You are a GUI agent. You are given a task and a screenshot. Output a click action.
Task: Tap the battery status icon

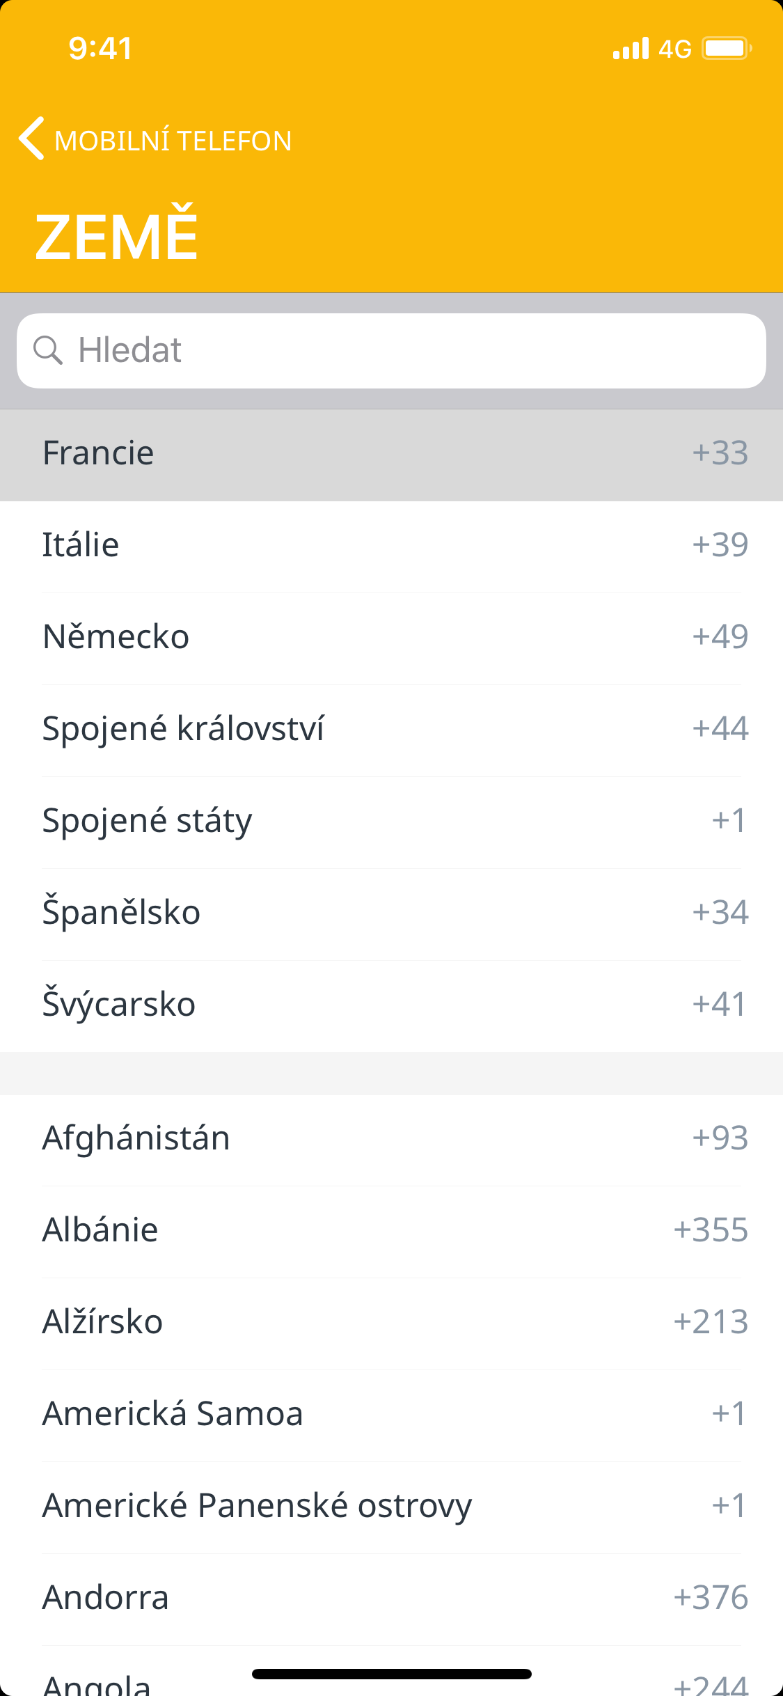click(x=726, y=49)
